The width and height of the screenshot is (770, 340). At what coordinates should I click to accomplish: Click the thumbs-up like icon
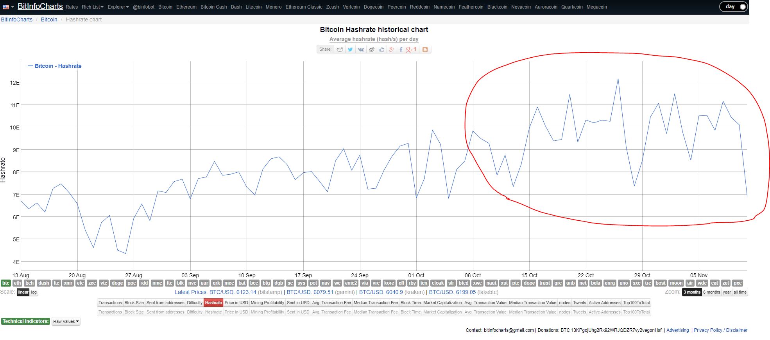click(x=381, y=50)
